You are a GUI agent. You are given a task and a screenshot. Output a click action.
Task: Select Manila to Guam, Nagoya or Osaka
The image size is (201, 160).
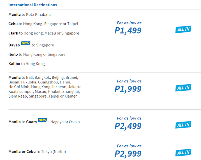tap(44, 121)
